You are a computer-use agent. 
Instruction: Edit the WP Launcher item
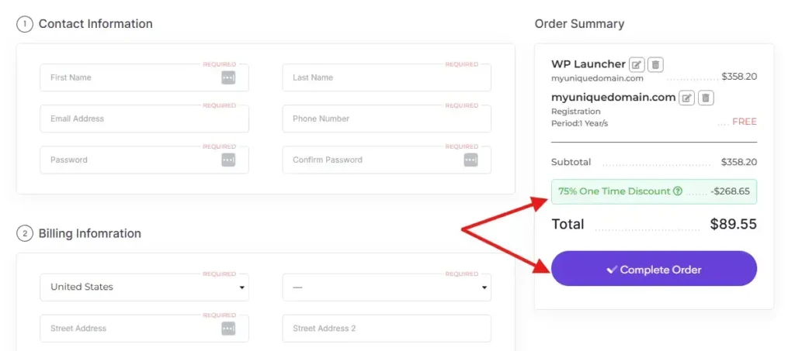(x=637, y=65)
